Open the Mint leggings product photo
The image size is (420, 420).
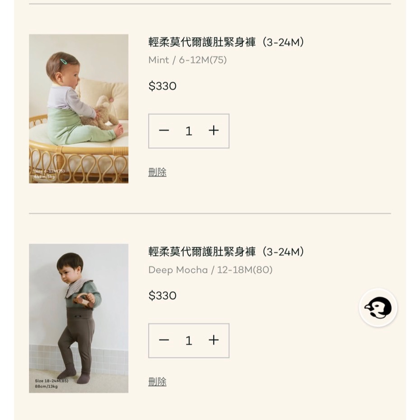(x=79, y=108)
